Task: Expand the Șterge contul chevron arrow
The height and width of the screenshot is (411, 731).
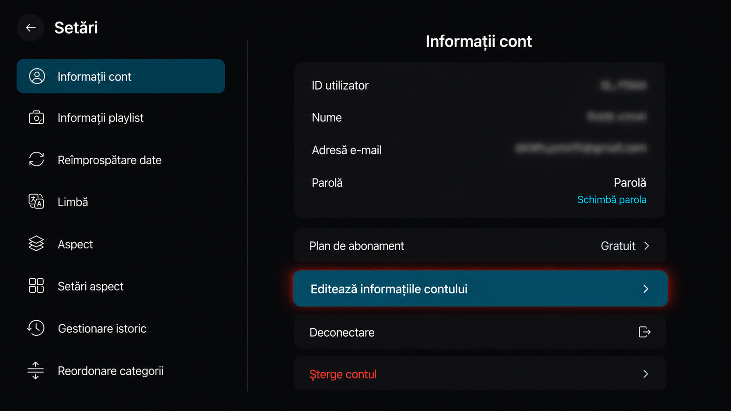Action: point(646,374)
